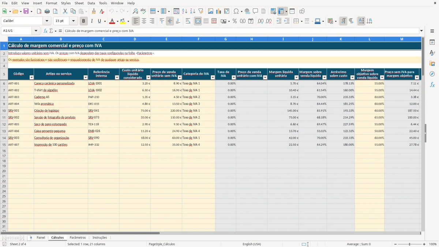Add a decimal place
Image resolution: width=439 pixels, height=247 pixels.
click(260, 21)
